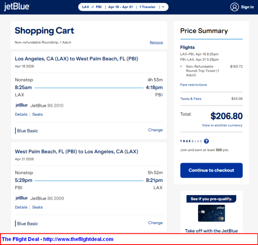View Seats for the PBI to LAX flight
258x245 pixels.
[37, 207]
